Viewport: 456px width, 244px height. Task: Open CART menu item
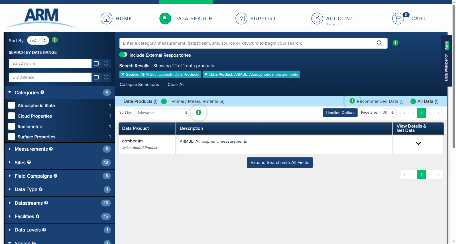point(418,19)
